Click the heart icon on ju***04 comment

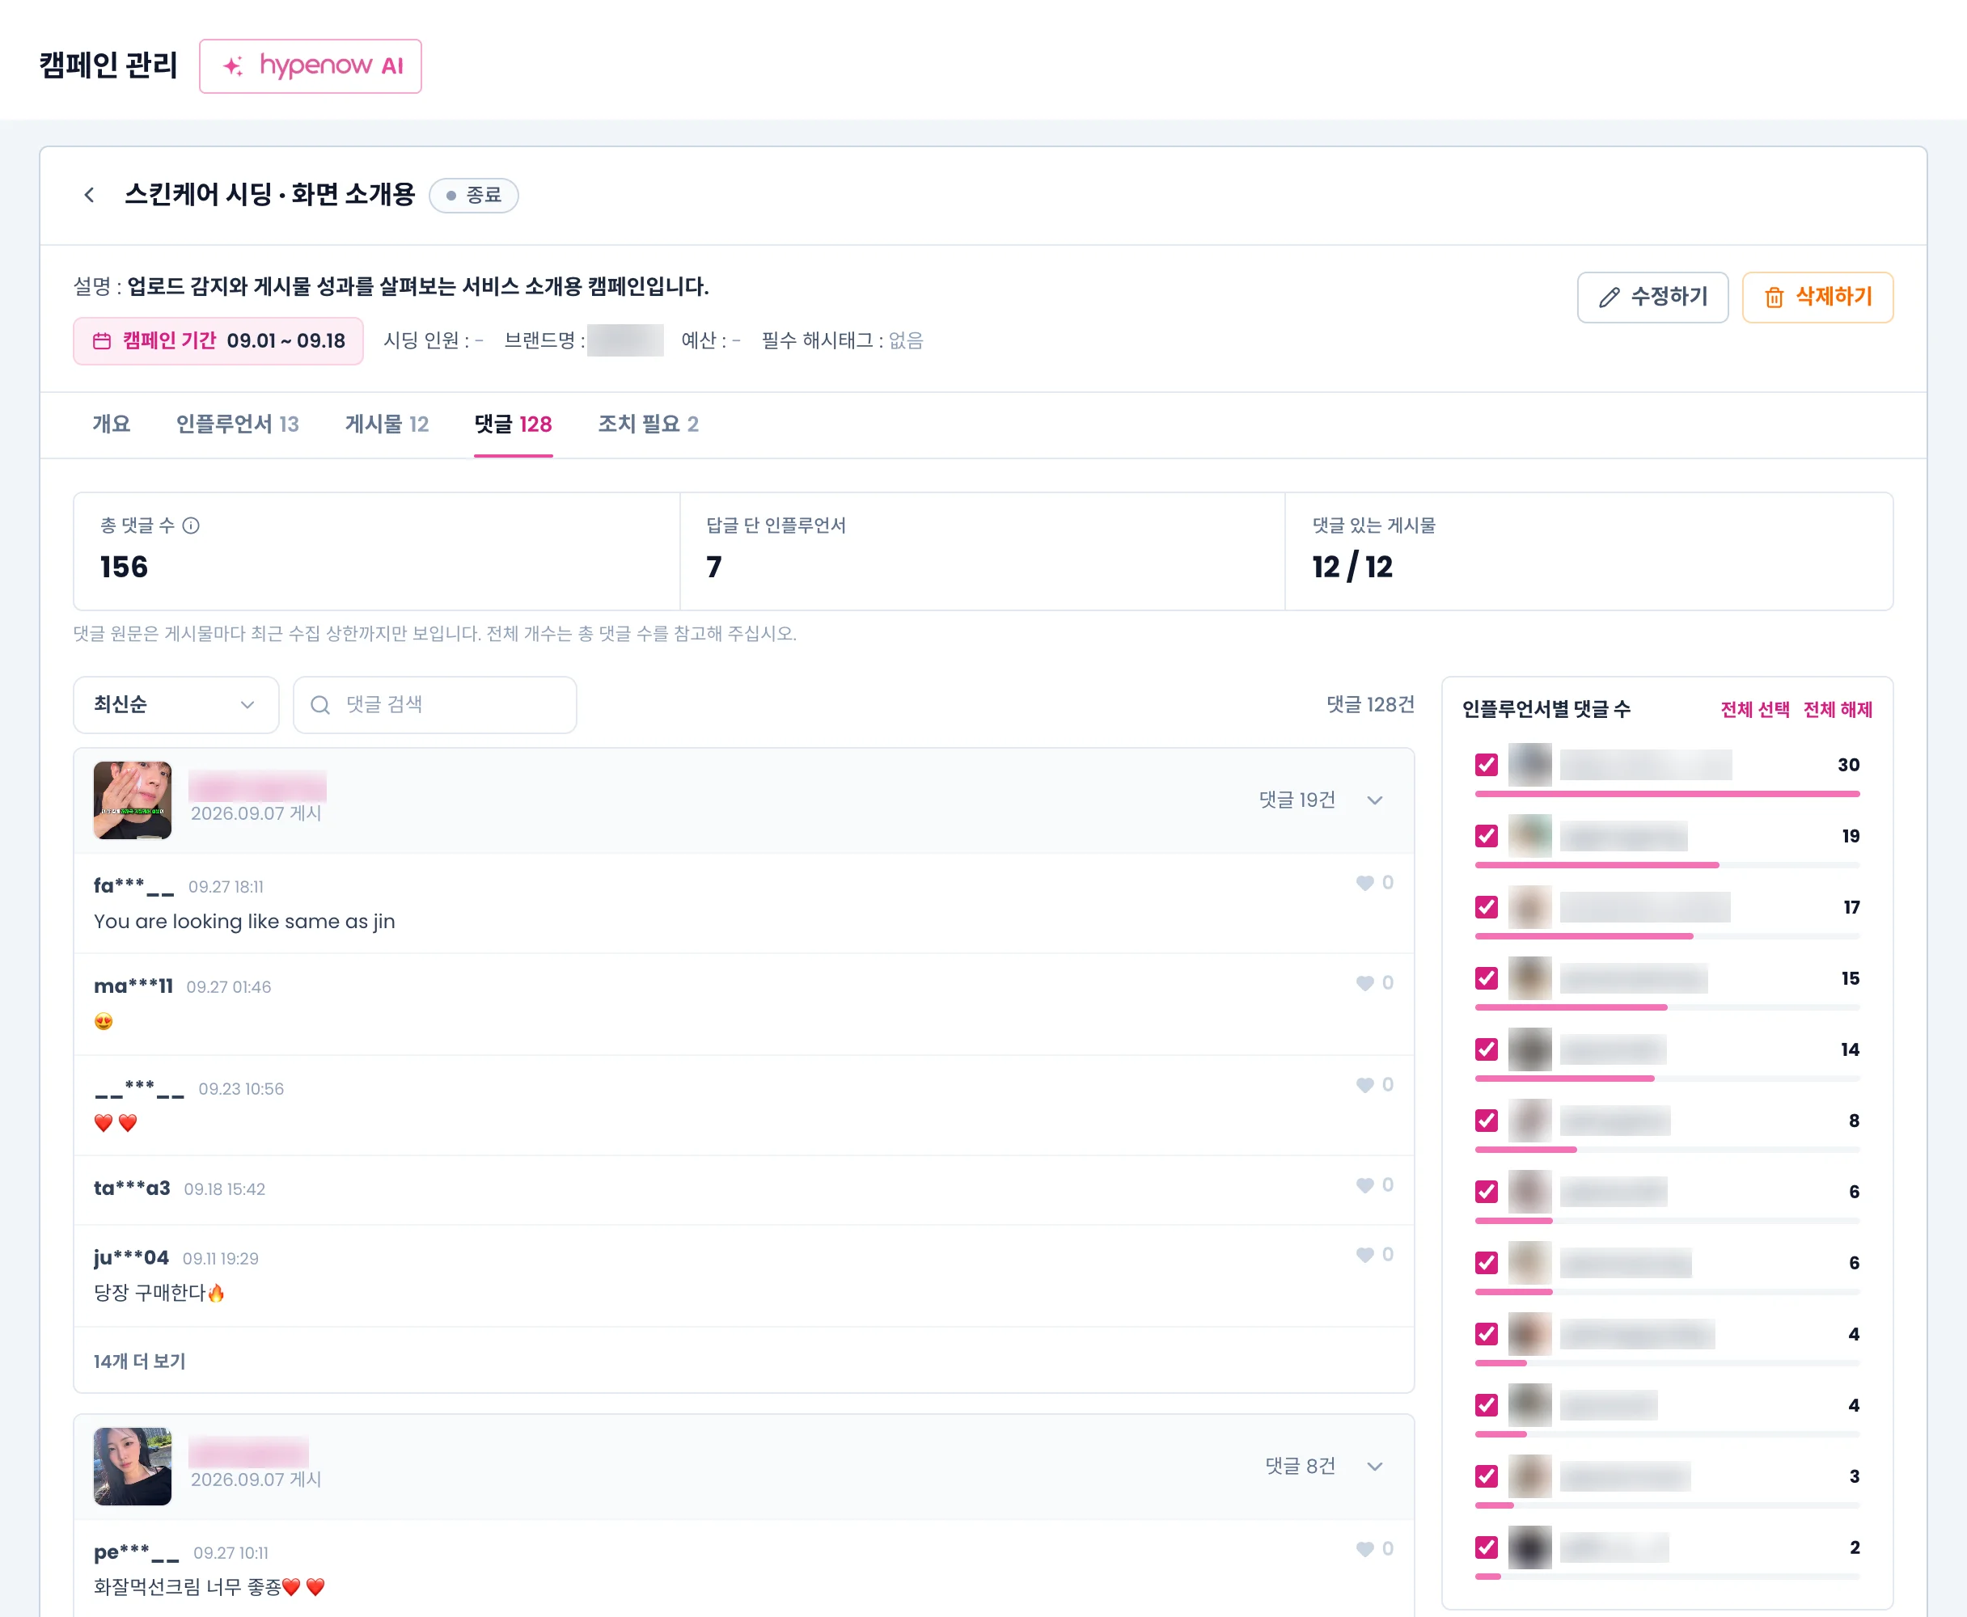(x=1365, y=1255)
